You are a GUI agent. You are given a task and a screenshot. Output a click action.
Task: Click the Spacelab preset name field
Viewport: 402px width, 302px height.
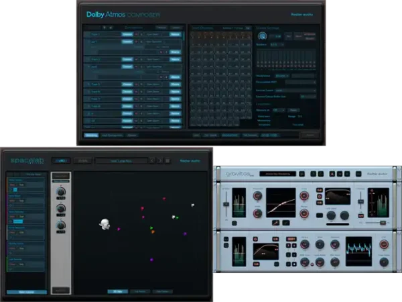tap(121, 161)
